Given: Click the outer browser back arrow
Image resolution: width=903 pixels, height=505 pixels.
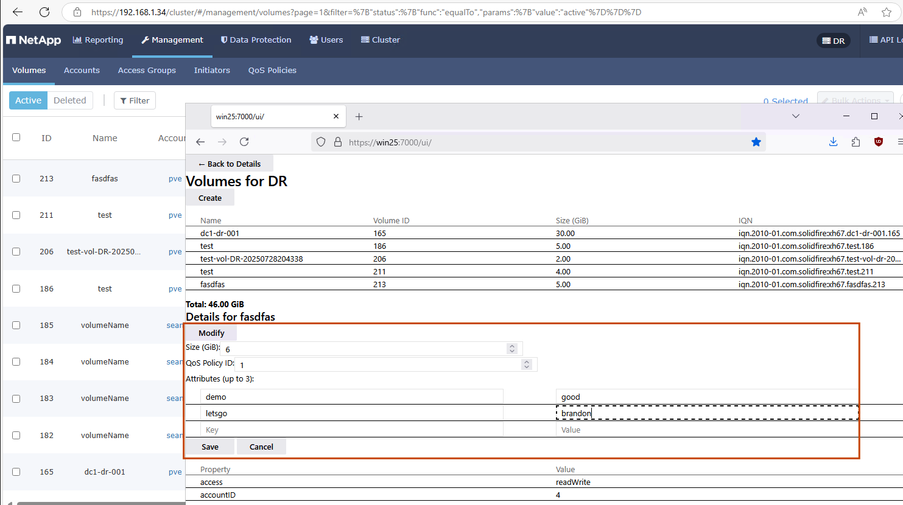Looking at the screenshot, I should pos(18,12).
